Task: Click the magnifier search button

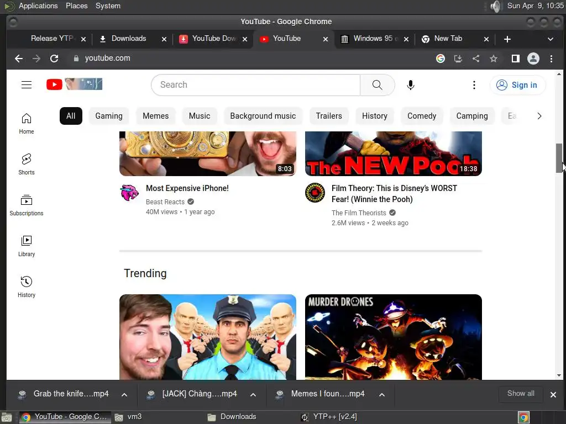Action: coord(377,85)
